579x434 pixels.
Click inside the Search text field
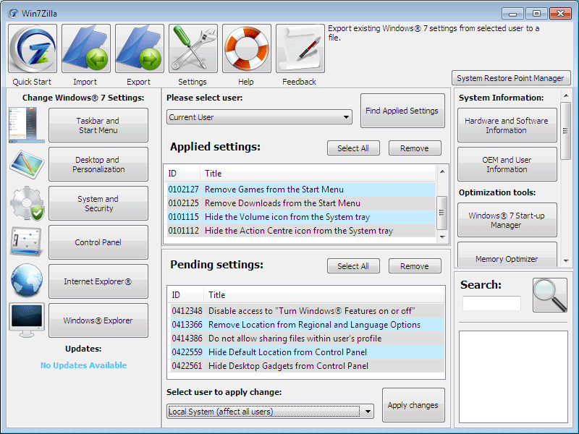[x=491, y=304]
